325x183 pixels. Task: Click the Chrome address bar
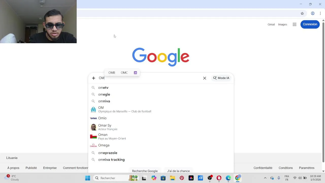pyautogui.click(x=187, y=13)
